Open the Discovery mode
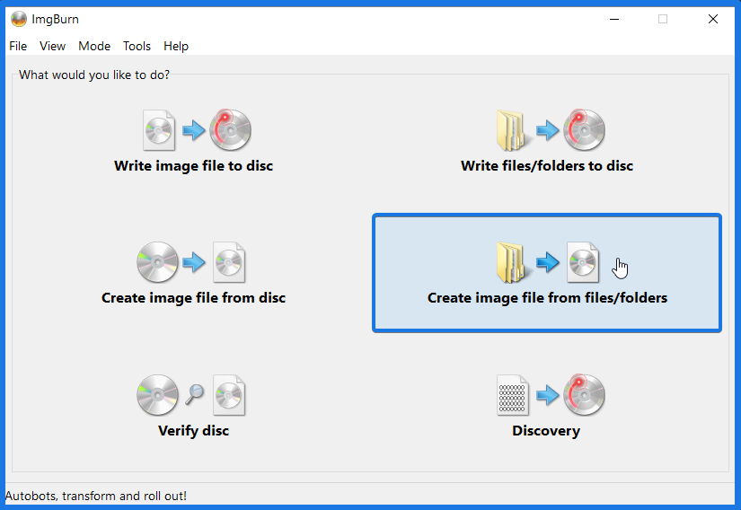 click(547, 406)
